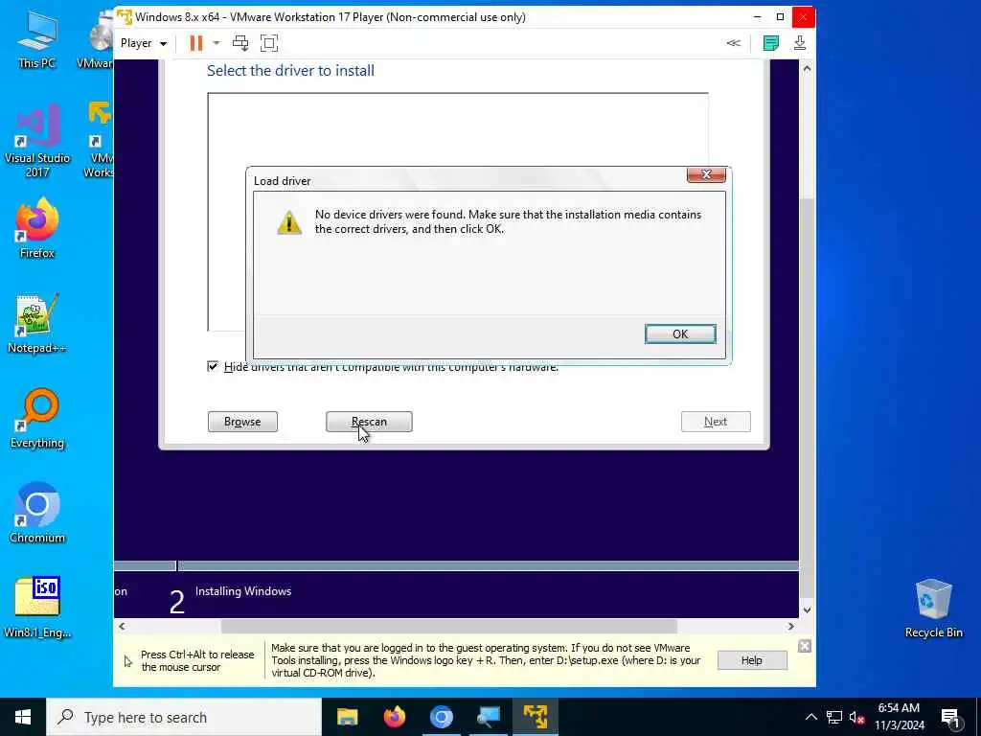Viewport: 981px width, 736px height.
Task: Click the horizontal scrollbar right arrow
Action: tap(790, 626)
